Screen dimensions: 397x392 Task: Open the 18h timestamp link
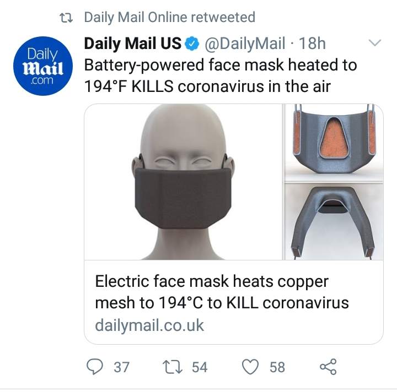312,43
